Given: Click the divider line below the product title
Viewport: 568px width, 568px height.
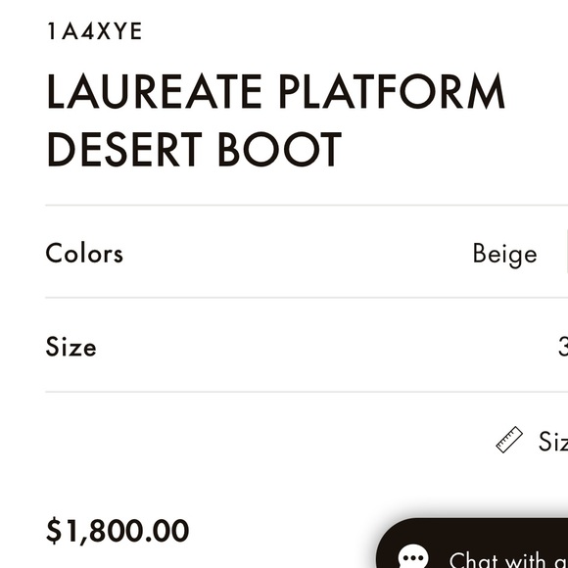Looking at the screenshot, I should tap(307, 205).
